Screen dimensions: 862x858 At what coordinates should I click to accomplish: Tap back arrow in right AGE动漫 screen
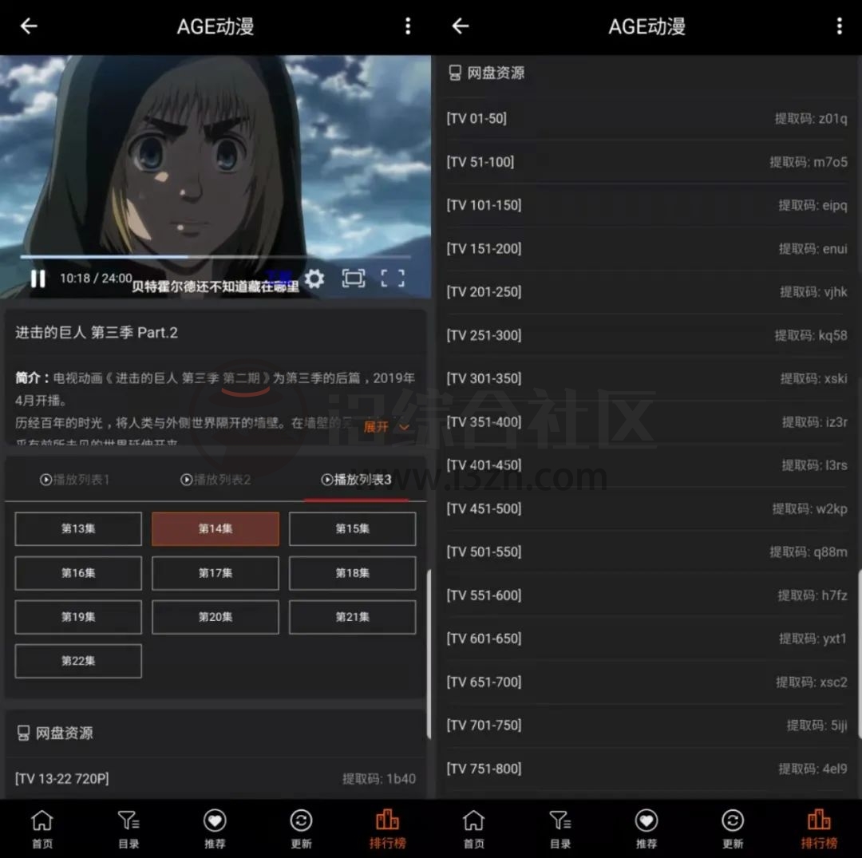pos(461,26)
